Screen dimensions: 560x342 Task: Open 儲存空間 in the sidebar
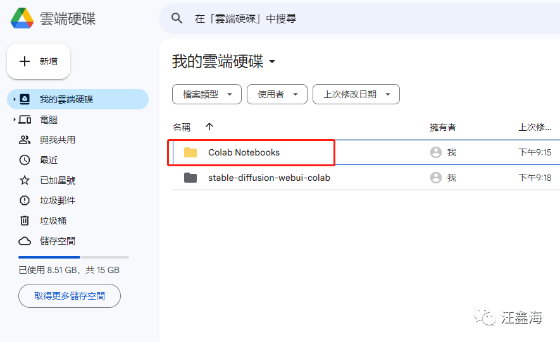point(58,241)
